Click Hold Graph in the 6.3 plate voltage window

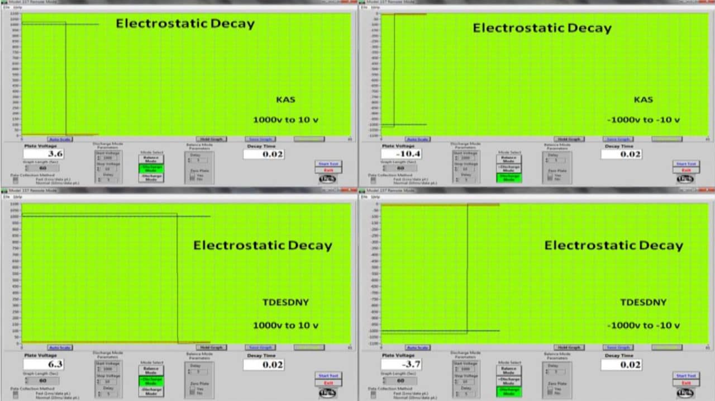coord(211,347)
